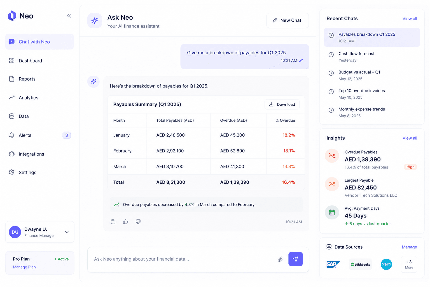
Task: Give the response a thumbs down
Action: tap(138, 222)
